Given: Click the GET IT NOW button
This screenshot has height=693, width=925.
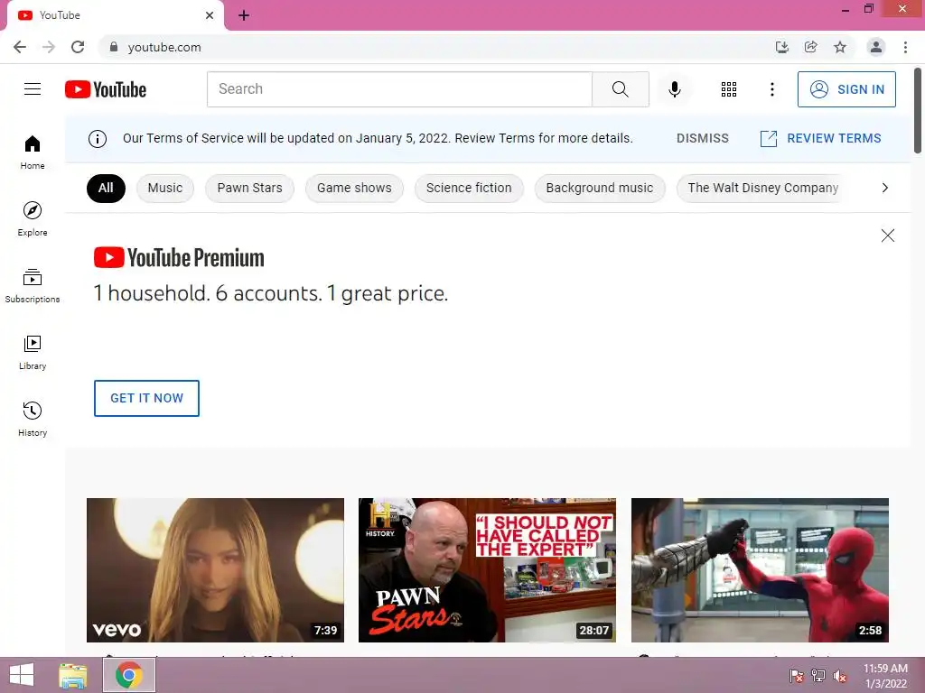Looking at the screenshot, I should click(x=146, y=398).
